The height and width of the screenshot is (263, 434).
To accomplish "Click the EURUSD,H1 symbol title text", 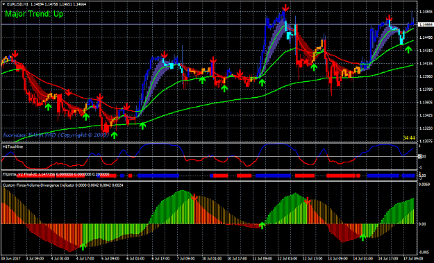I will click(x=17, y=4).
